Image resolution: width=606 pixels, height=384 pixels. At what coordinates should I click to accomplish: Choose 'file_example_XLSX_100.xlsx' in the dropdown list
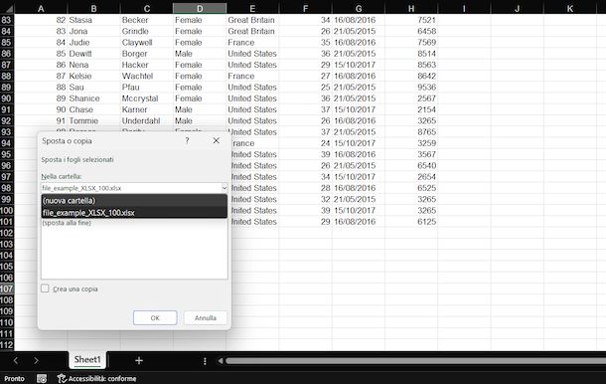coord(134,213)
